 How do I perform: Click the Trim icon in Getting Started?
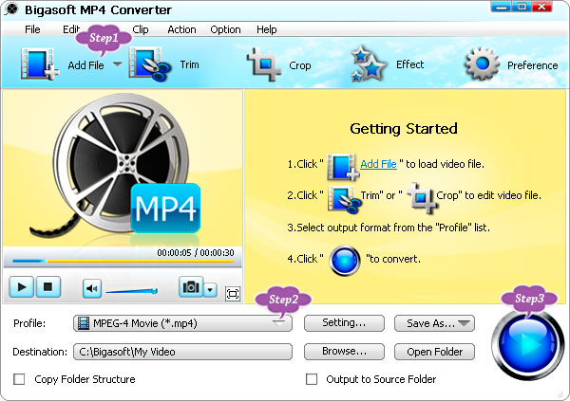[x=344, y=199]
